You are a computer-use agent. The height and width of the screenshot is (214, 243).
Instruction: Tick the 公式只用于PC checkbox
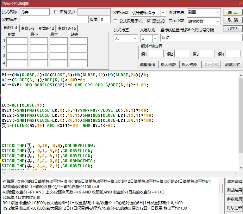(115, 21)
